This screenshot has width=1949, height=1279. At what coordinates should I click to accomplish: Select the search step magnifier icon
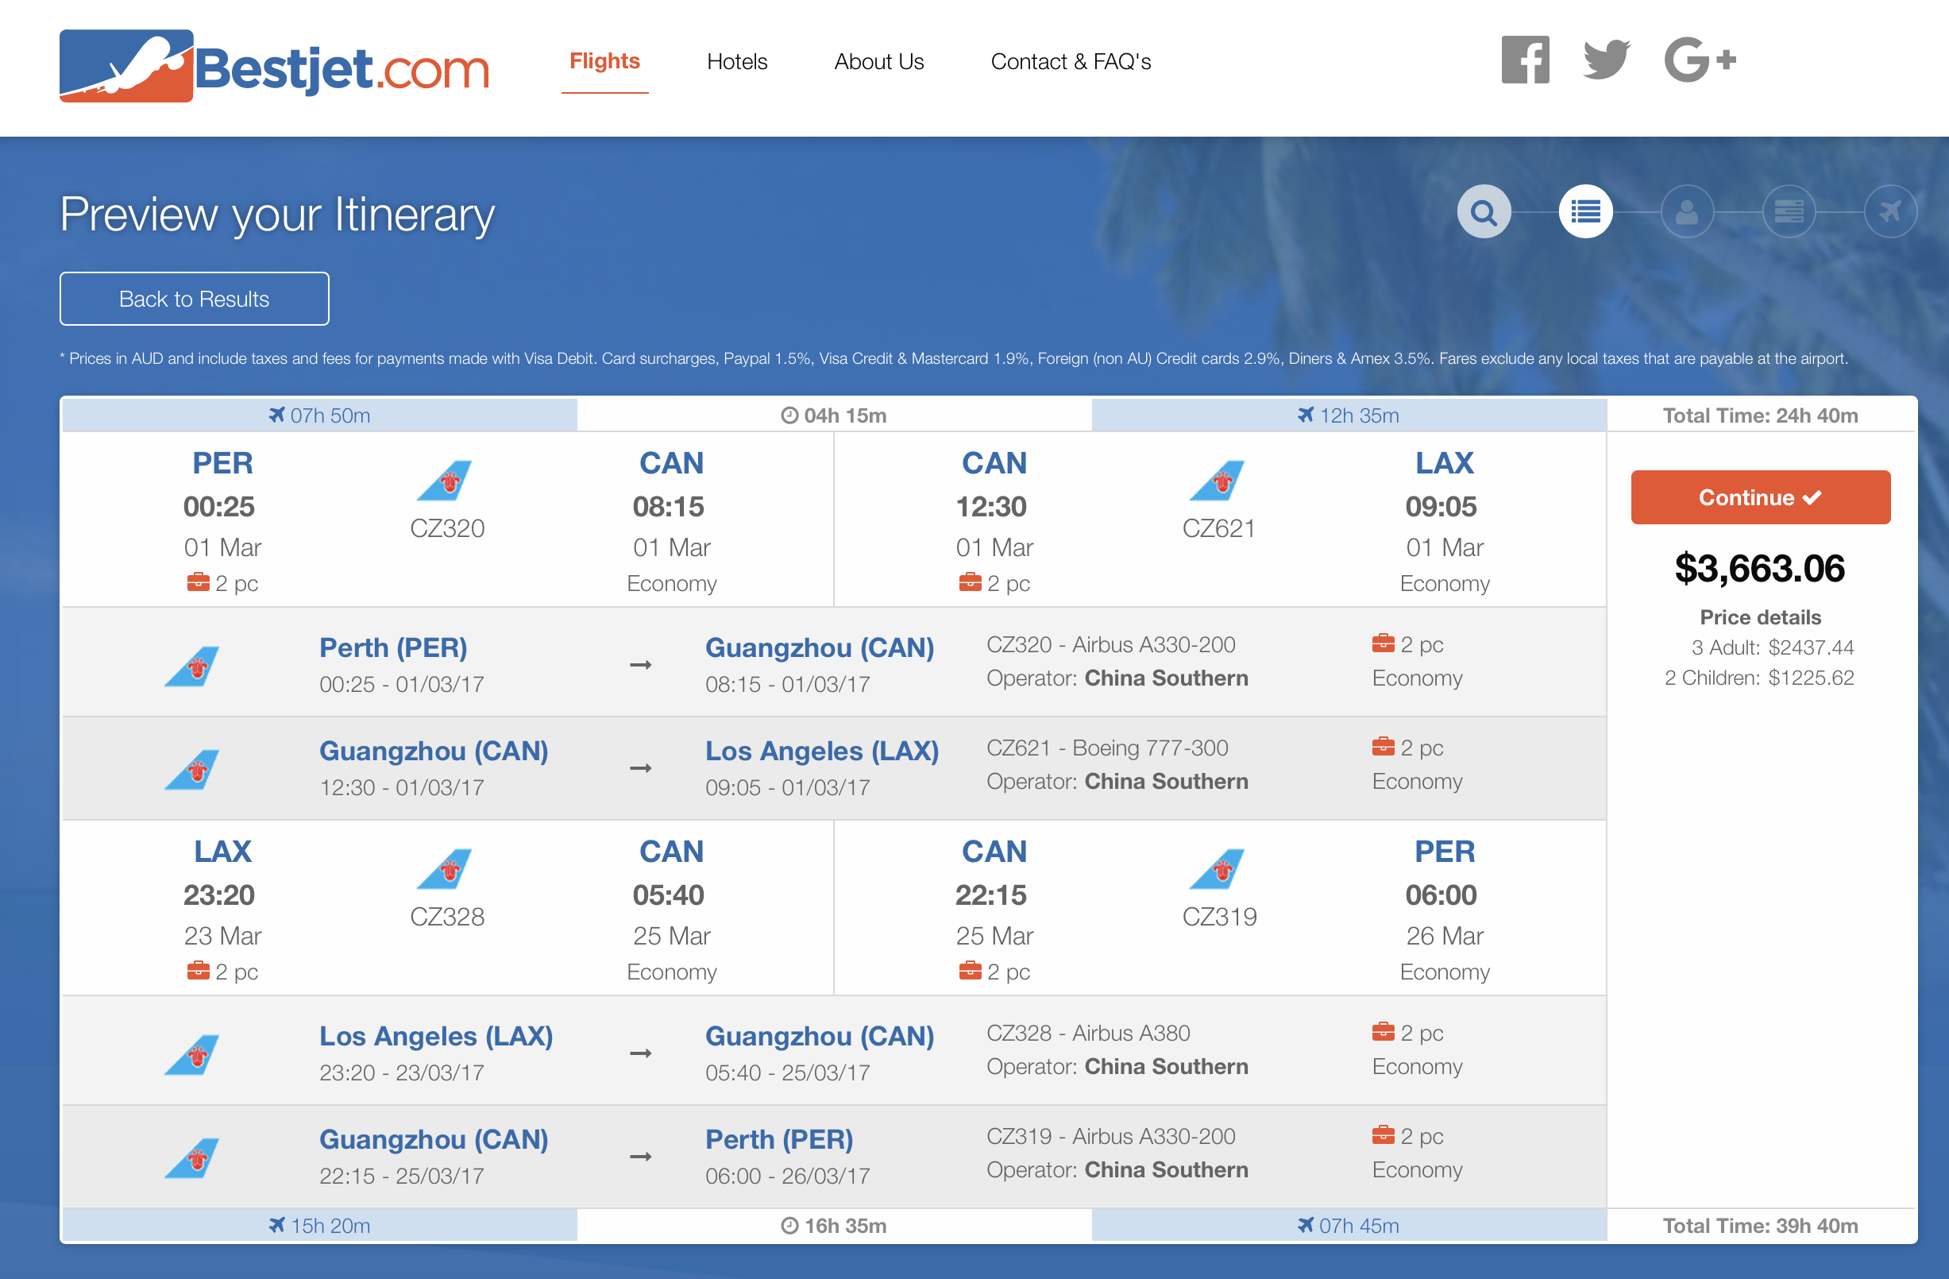coord(1483,212)
